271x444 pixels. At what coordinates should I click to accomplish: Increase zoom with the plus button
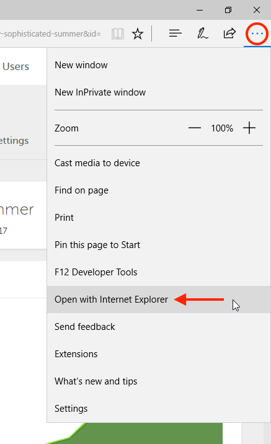(x=249, y=128)
